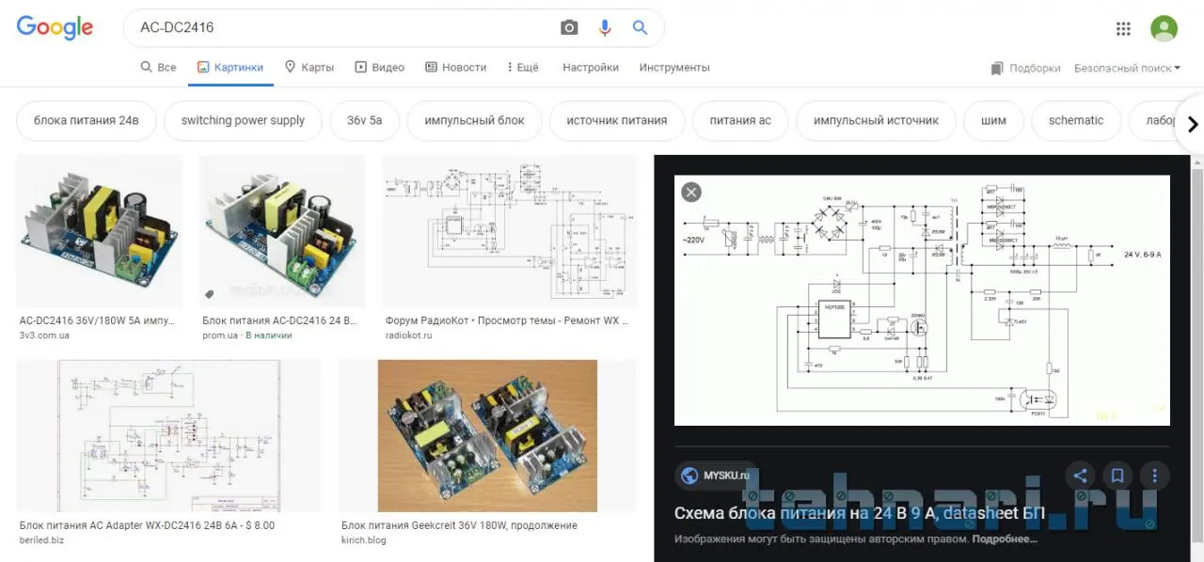The height and width of the screenshot is (562, 1204).
Task: Filter by chip питания ас
Action: pos(740,120)
